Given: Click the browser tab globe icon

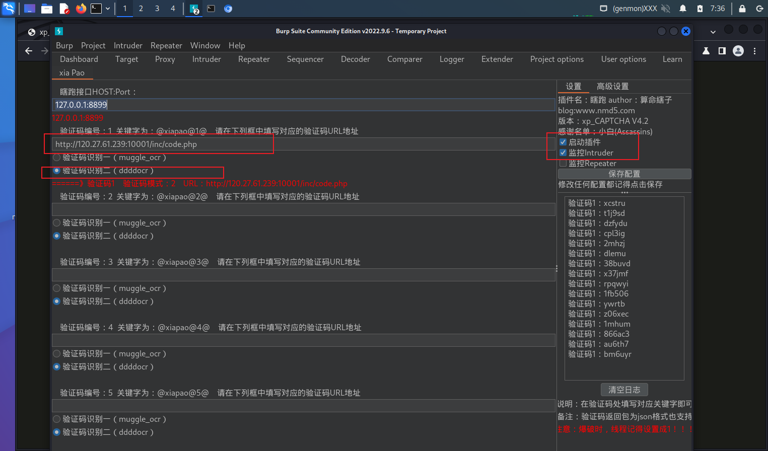Looking at the screenshot, I should click(32, 32).
